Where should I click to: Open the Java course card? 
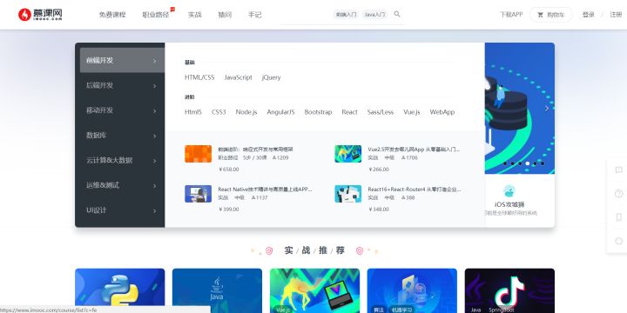pyautogui.click(x=217, y=290)
